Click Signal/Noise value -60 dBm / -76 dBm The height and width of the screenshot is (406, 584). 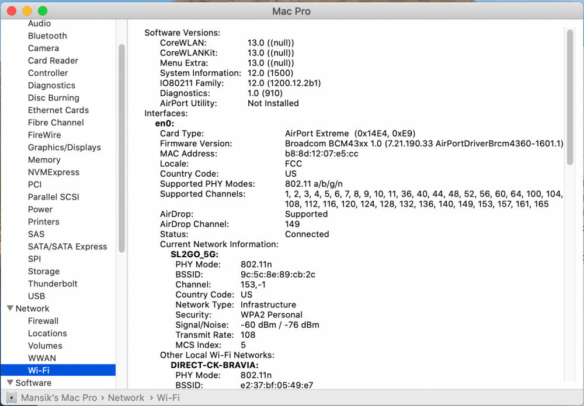(x=280, y=325)
